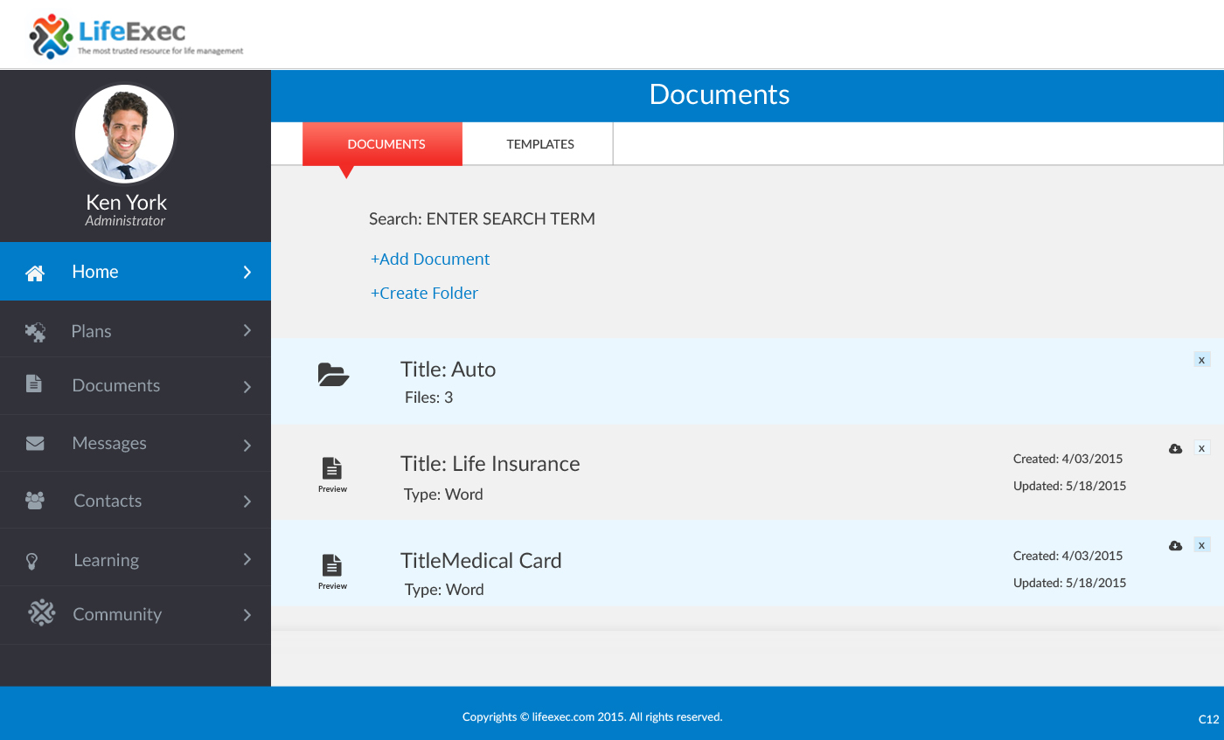Image resolution: width=1224 pixels, height=740 pixels.
Task: Open Community in sidebar
Action: 136,614
